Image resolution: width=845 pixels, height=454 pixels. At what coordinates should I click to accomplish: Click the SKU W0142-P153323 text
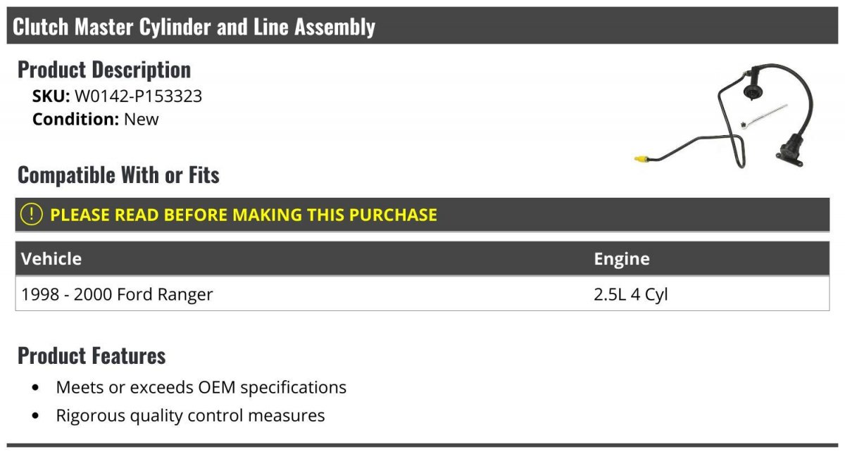coord(118,96)
